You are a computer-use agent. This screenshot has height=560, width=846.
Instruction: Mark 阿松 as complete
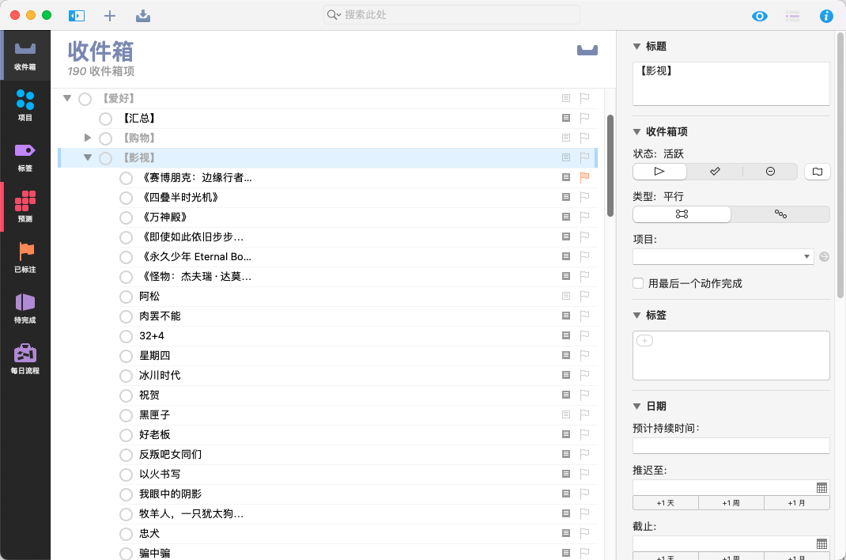[x=126, y=297]
